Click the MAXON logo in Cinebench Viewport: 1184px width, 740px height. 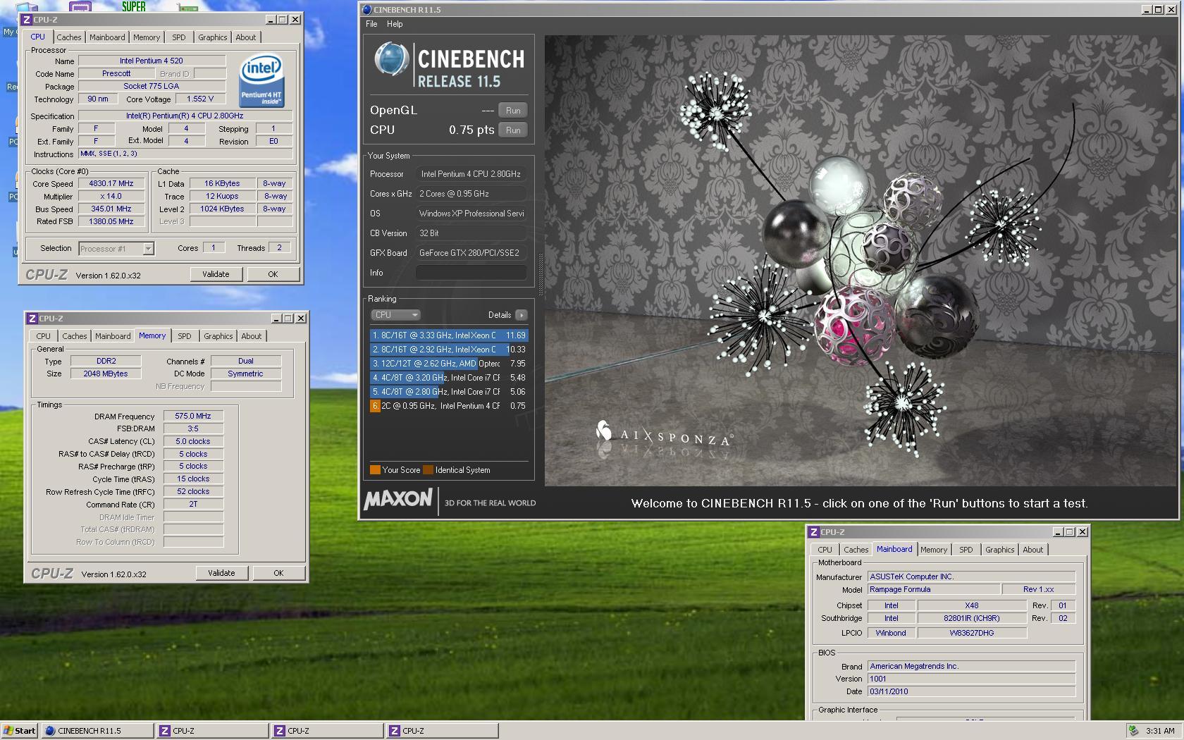[397, 499]
